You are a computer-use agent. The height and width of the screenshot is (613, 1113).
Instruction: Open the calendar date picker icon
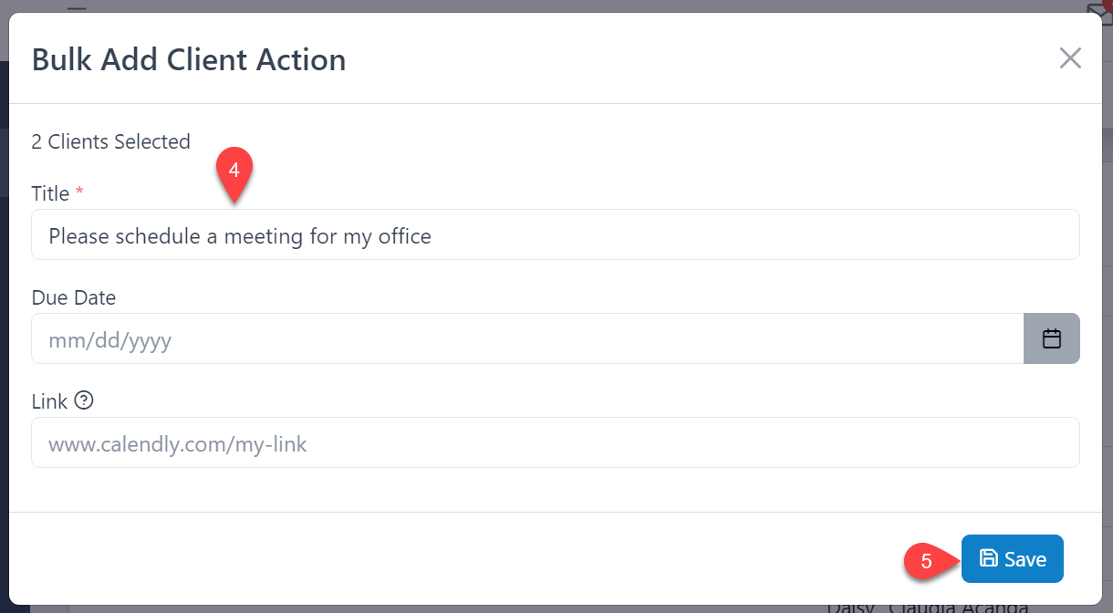point(1051,338)
